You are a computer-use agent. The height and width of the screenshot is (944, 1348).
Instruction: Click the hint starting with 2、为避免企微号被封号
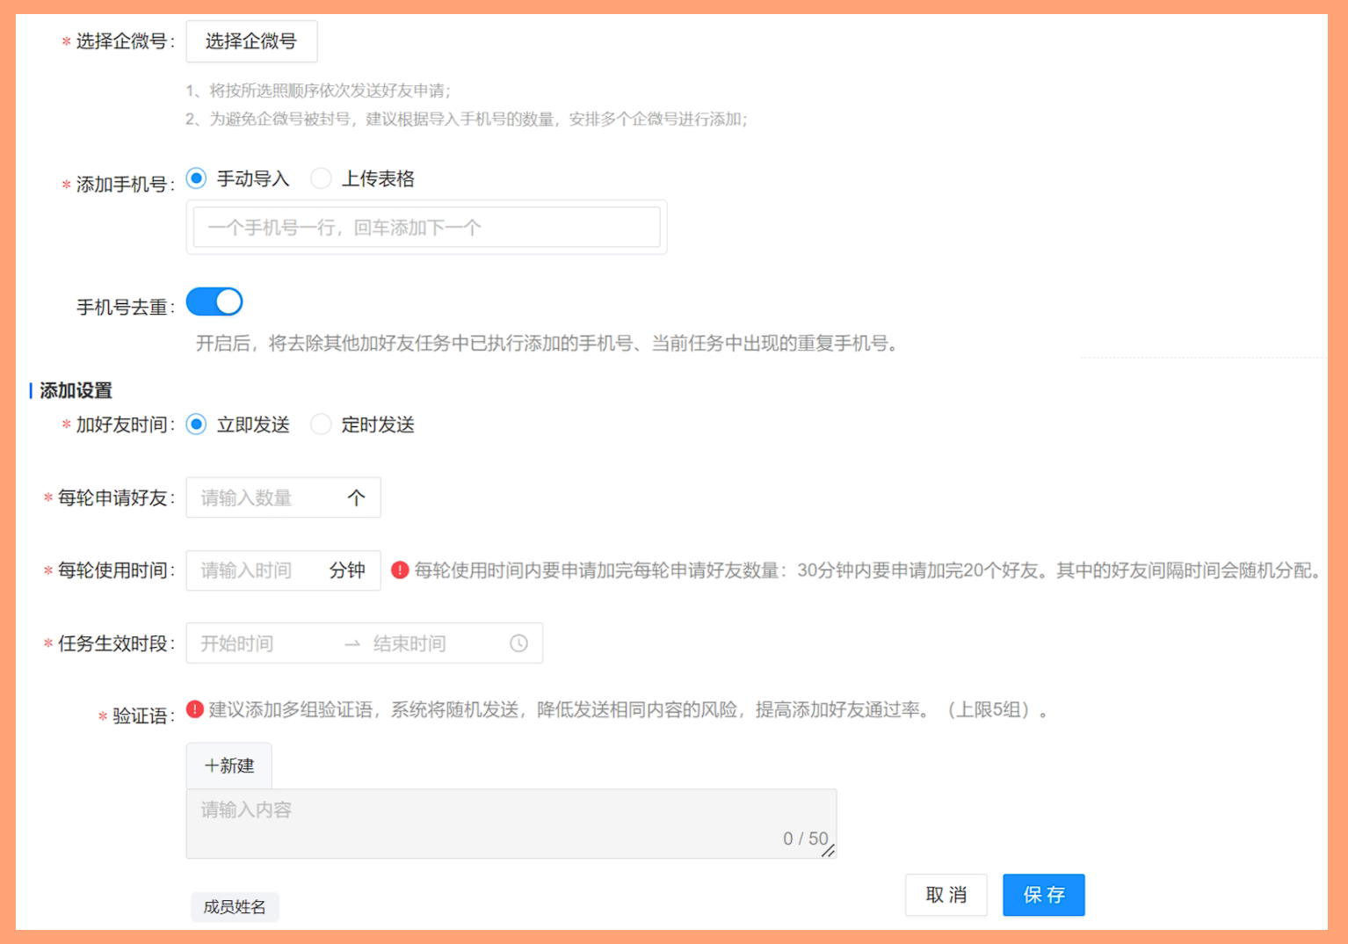pos(467,119)
